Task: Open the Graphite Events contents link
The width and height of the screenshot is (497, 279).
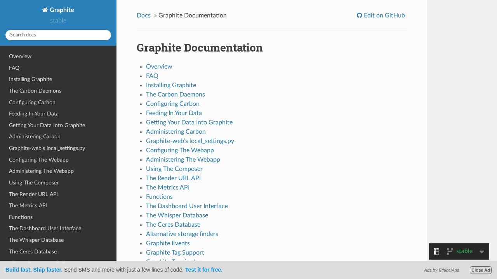Action: [168, 243]
